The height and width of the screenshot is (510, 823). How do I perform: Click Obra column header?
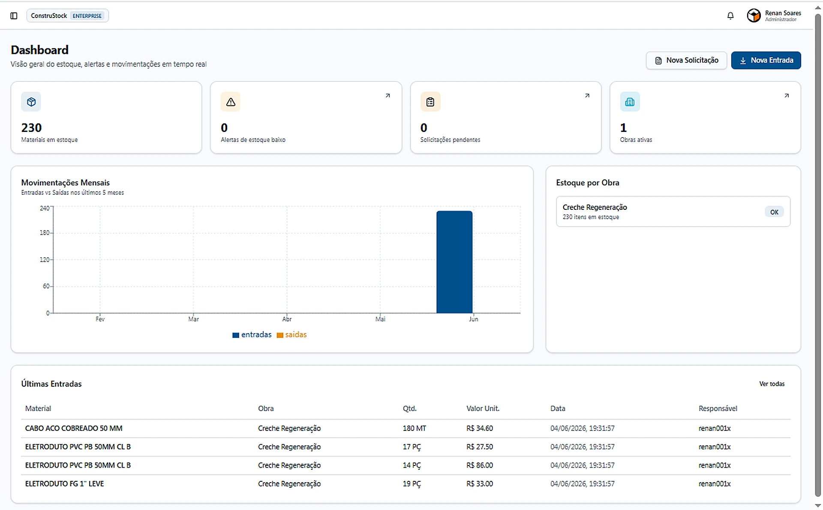point(266,409)
